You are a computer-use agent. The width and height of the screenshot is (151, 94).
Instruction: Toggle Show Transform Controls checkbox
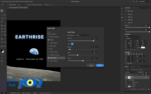(27, 5)
